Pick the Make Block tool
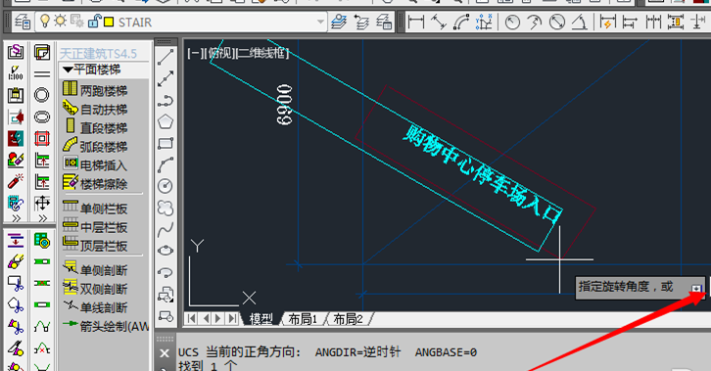This screenshot has width=711, height=371. (x=166, y=315)
